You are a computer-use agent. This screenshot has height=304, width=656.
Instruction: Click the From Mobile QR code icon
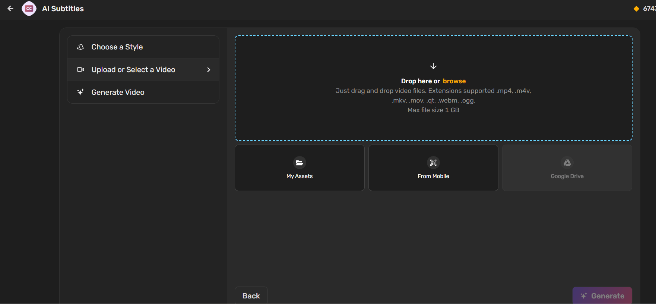click(433, 163)
